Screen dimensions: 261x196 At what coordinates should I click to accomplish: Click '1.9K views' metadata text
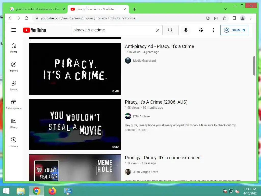132,108
